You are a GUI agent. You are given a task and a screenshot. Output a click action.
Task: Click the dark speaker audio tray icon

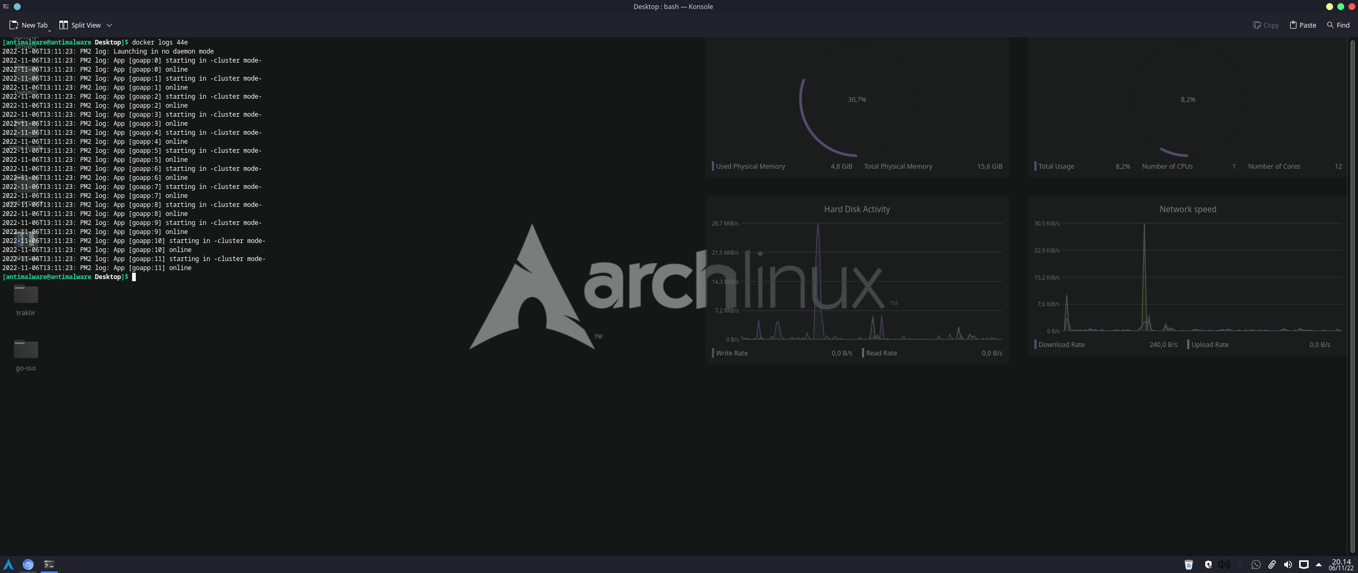tap(1224, 565)
